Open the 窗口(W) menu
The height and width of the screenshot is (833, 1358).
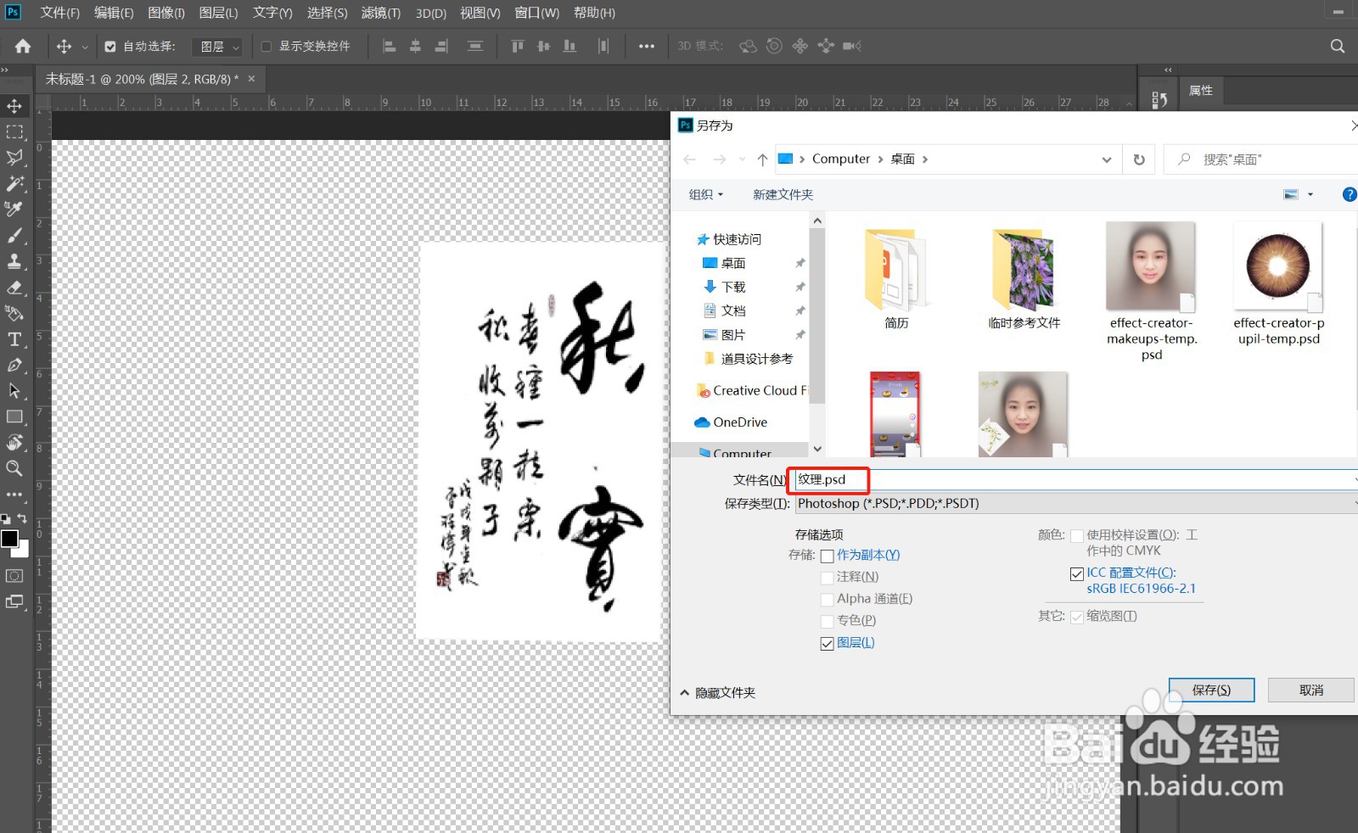[537, 13]
